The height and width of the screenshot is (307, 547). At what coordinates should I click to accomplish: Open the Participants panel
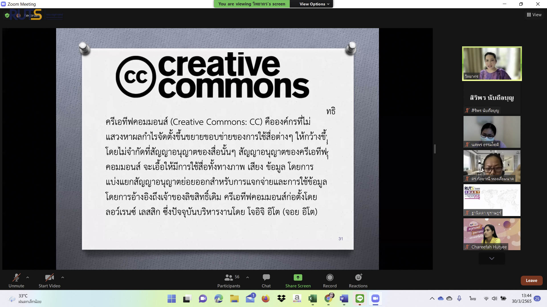(x=229, y=280)
